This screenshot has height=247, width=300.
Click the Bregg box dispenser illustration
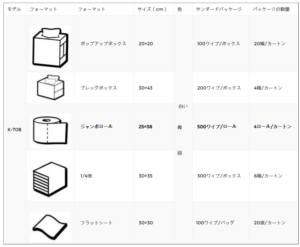51,88
